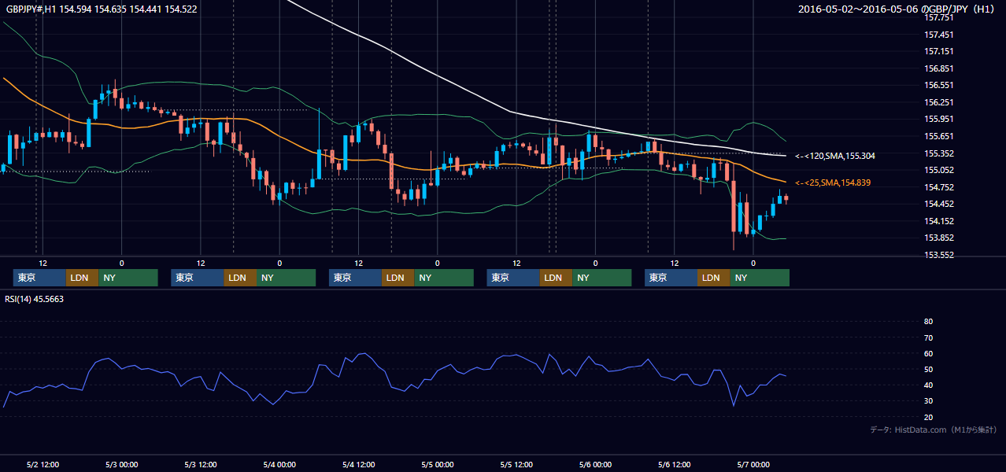Click price axis value 156.551

[939, 85]
